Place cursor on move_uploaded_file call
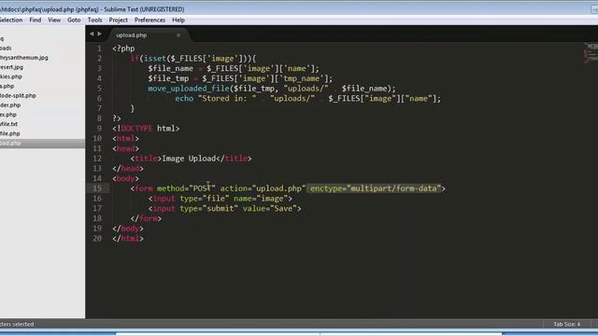 click(x=189, y=89)
